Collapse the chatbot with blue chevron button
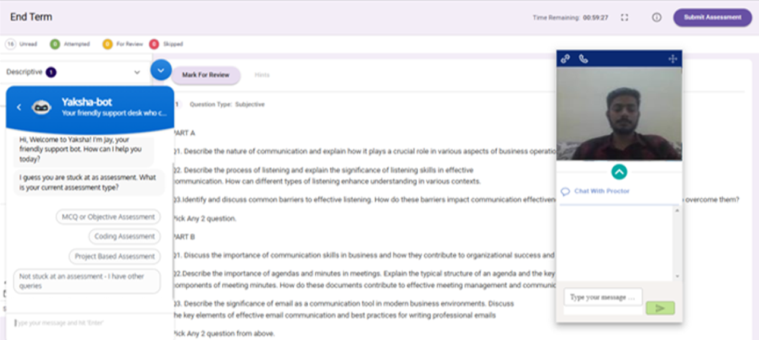The image size is (759, 340). point(161,70)
